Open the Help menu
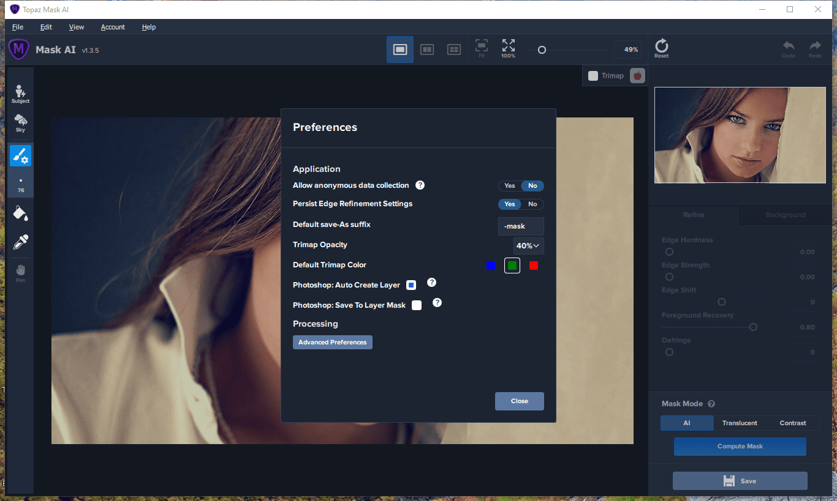837x501 pixels. (x=149, y=27)
